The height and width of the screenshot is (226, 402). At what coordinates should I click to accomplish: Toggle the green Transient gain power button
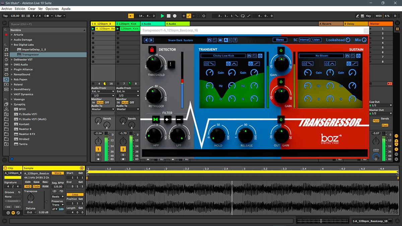(281, 51)
